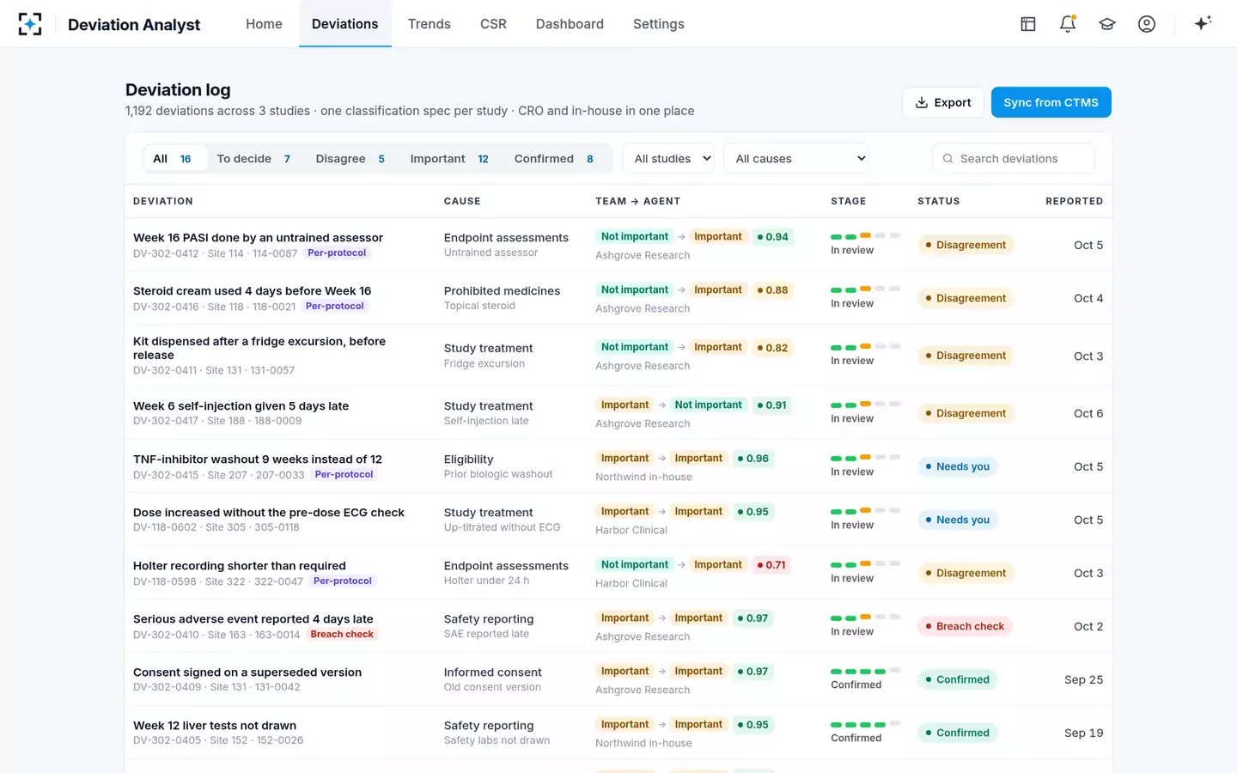Open the Dashboard tab

(570, 24)
